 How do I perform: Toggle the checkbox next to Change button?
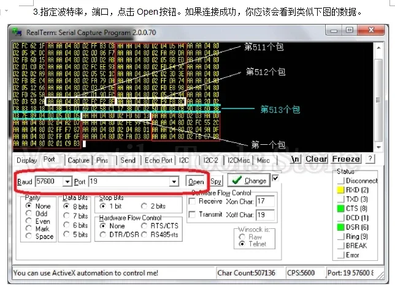pos(275,178)
